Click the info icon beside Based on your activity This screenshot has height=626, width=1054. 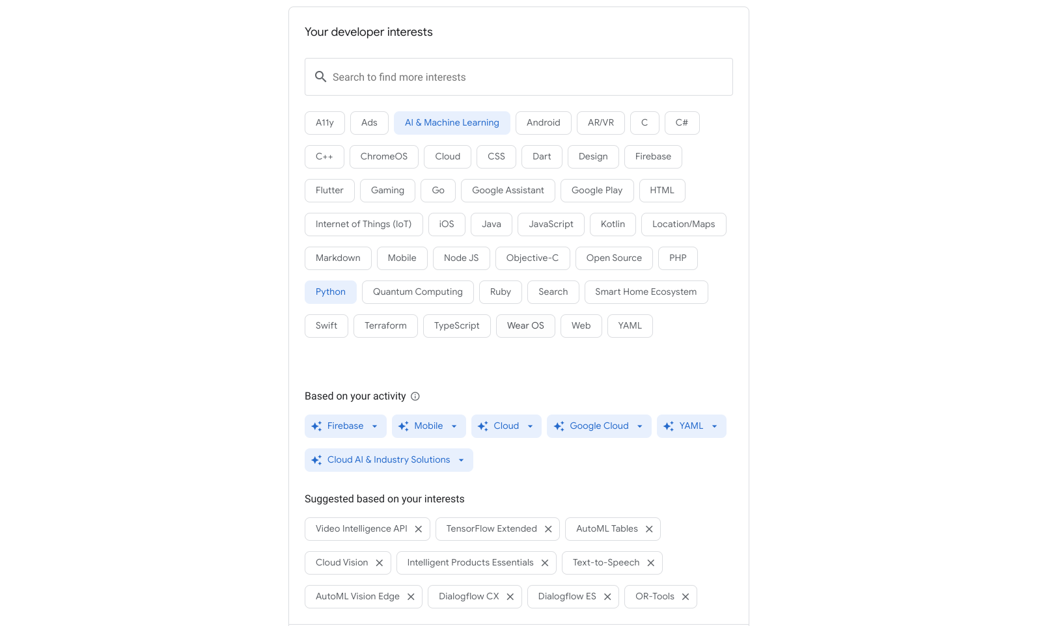415,396
